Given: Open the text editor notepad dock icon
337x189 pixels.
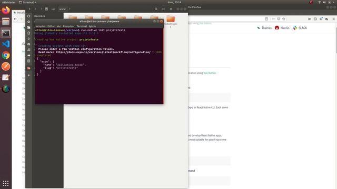Looking at the screenshot, I should coord(6,77).
